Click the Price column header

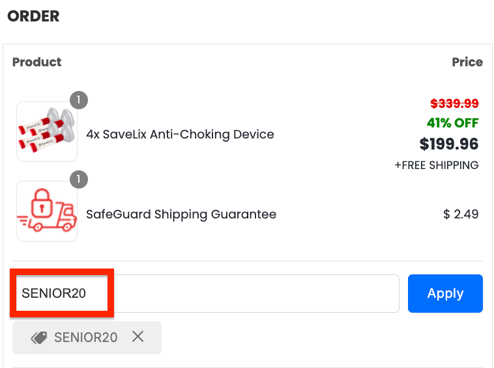point(467,62)
